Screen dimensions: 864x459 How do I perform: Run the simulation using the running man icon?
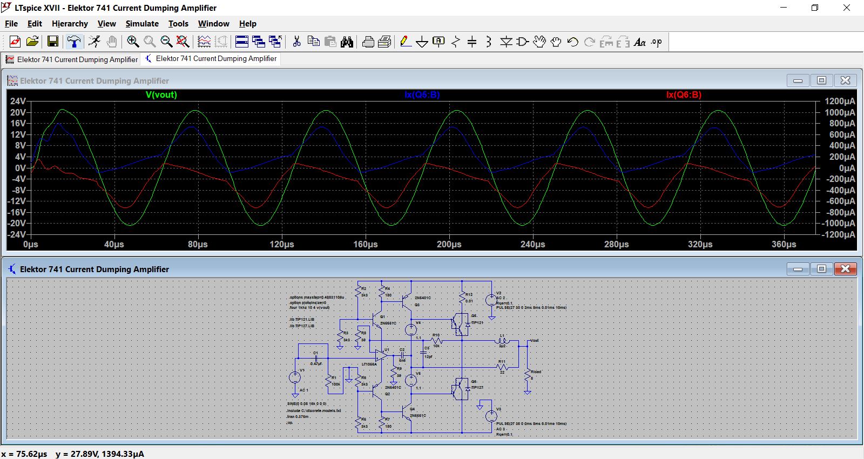[x=94, y=42]
